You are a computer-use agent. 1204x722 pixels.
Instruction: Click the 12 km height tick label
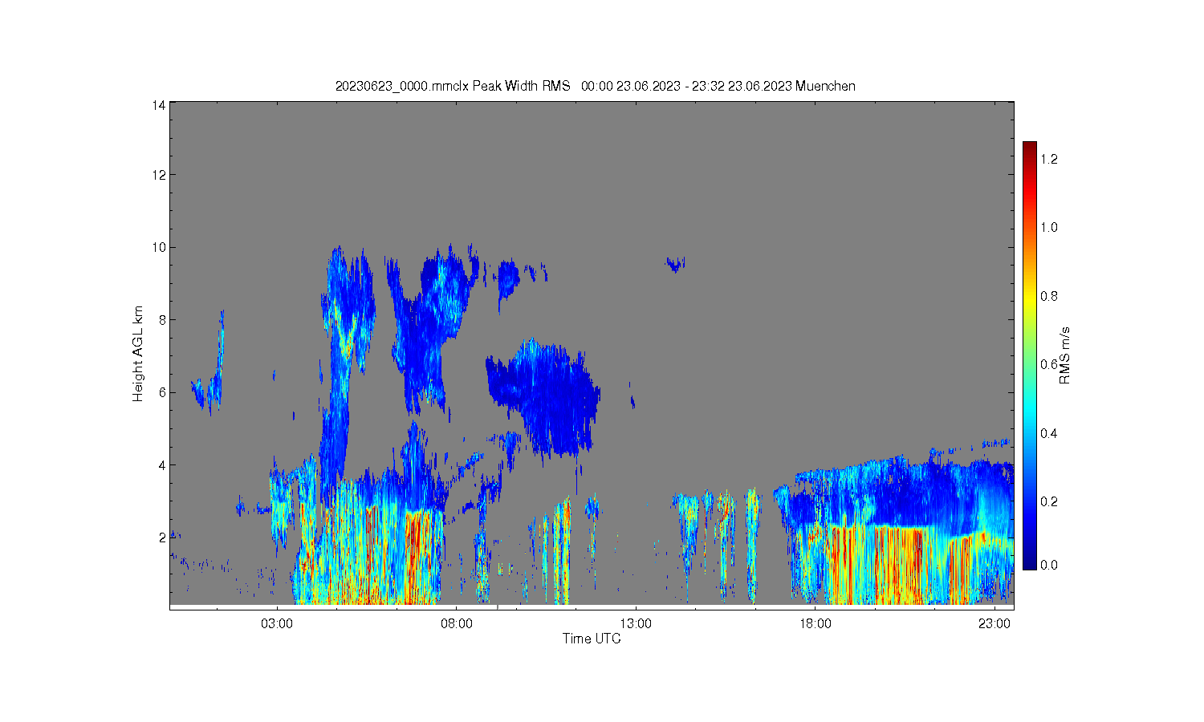click(x=160, y=175)
